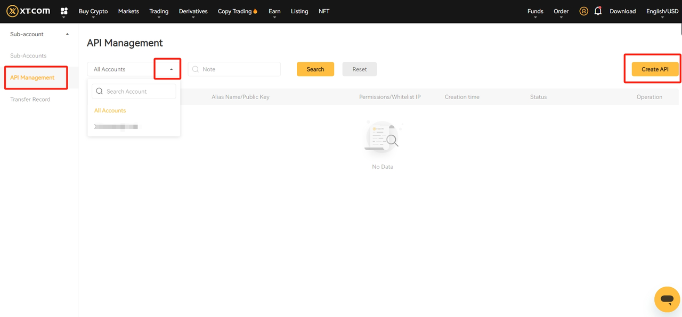Go to Copy Trading page

click(237, 11)
